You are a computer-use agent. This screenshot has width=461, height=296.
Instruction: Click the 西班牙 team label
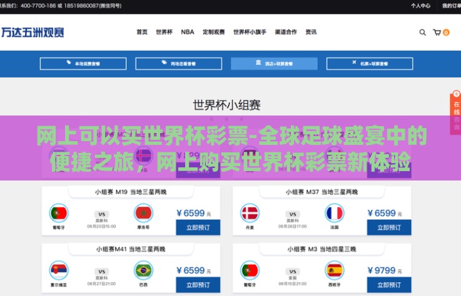(334, 285)
